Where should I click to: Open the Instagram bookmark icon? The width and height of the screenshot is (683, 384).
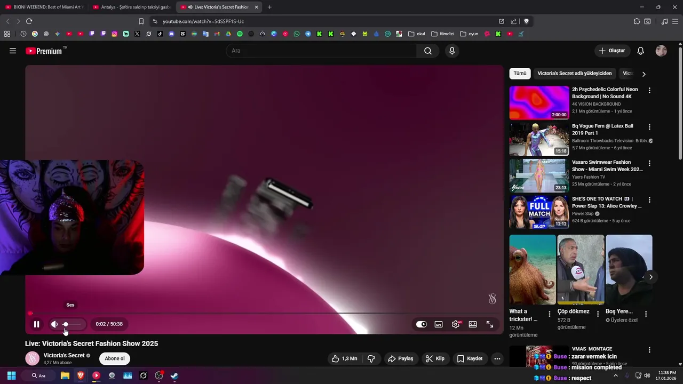click(115, 34)
